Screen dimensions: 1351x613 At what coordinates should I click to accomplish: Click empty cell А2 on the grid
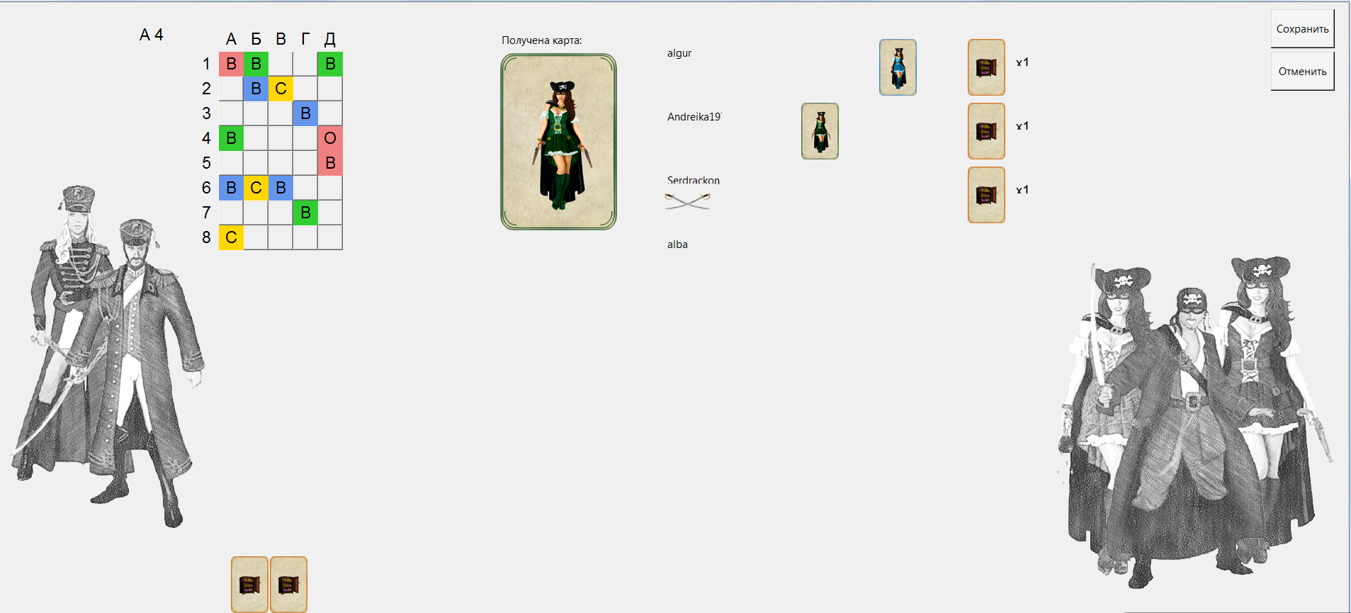click(231, 89)
